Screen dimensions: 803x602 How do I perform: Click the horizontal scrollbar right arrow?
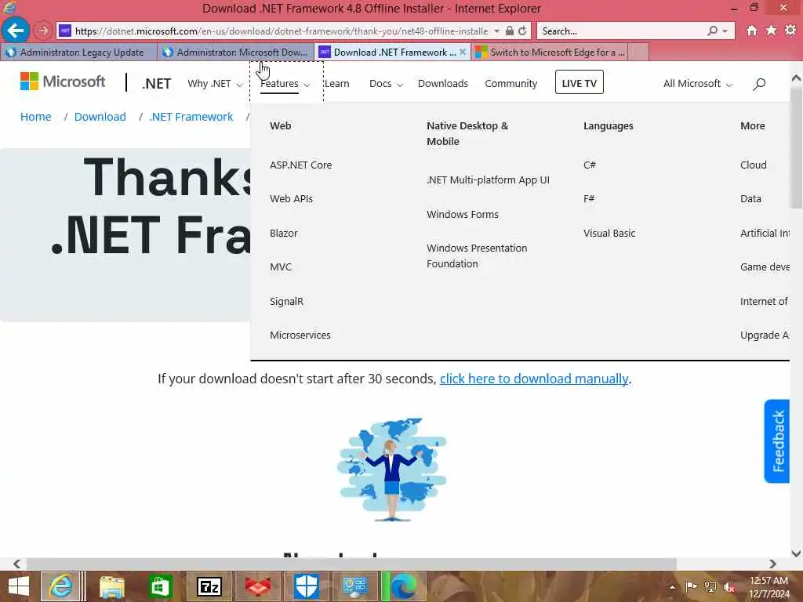(x=772, y=564)
